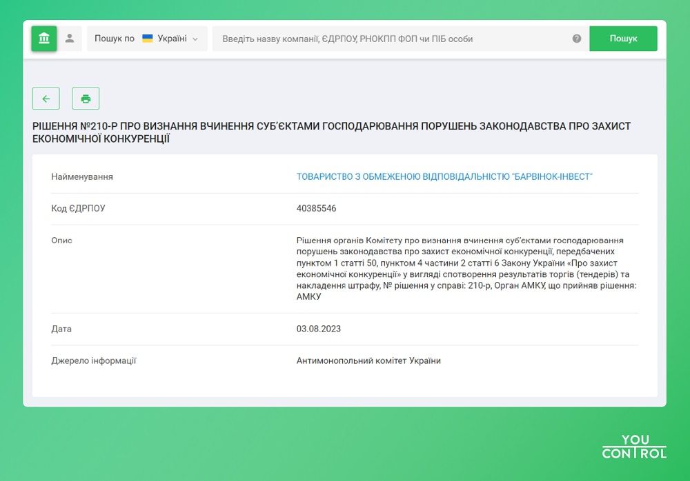690x481 pixels.
Task: Click the back arrow icon
Action: pos(46,98)
